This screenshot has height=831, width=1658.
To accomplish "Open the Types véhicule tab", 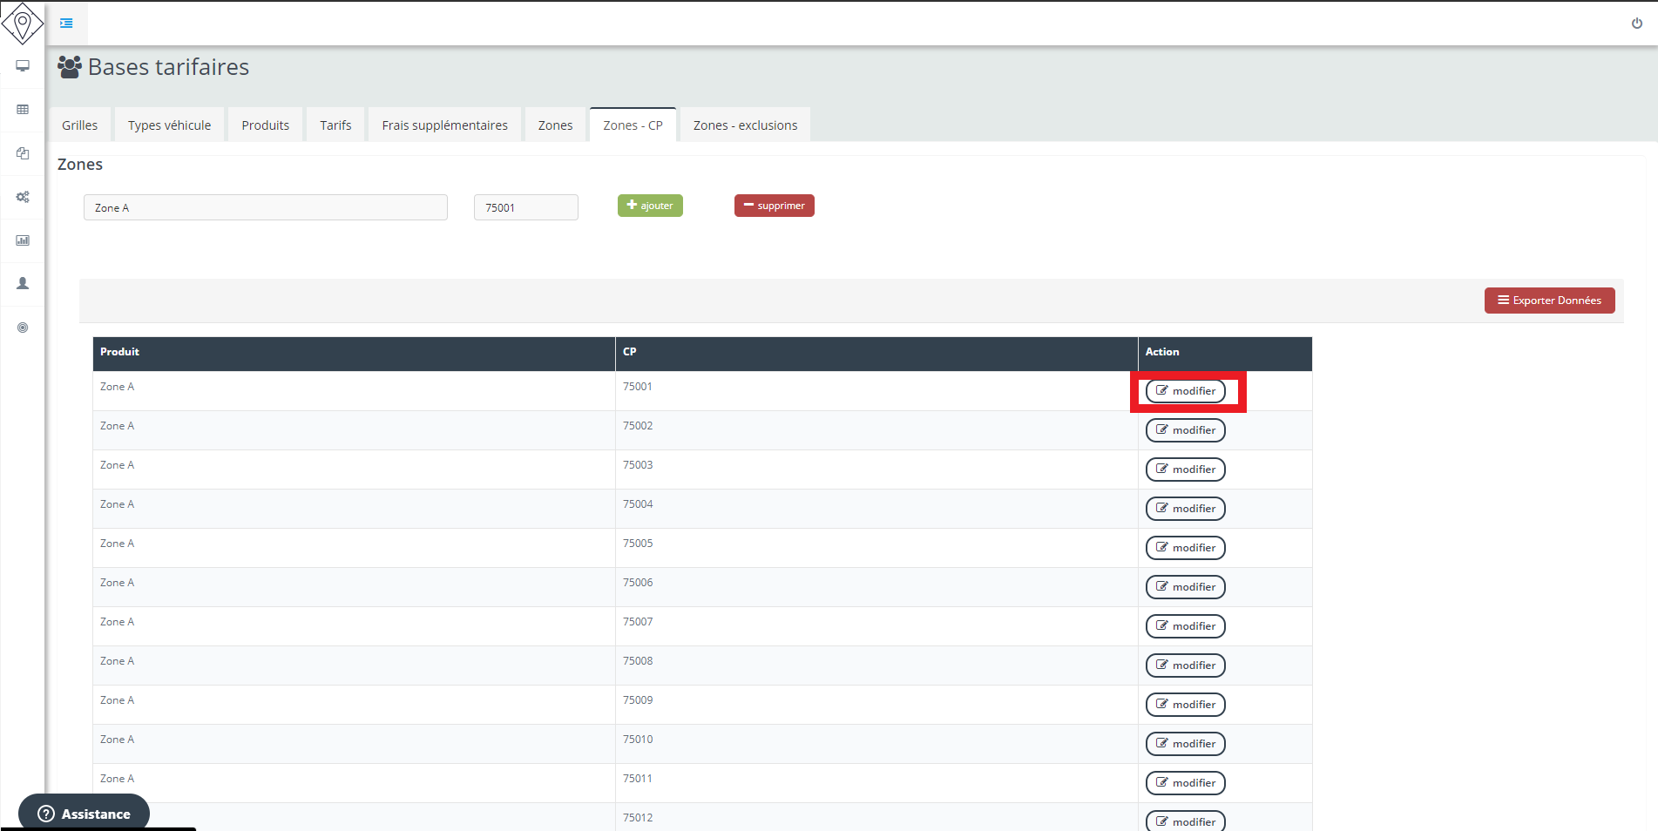I will tap(169, 125).
